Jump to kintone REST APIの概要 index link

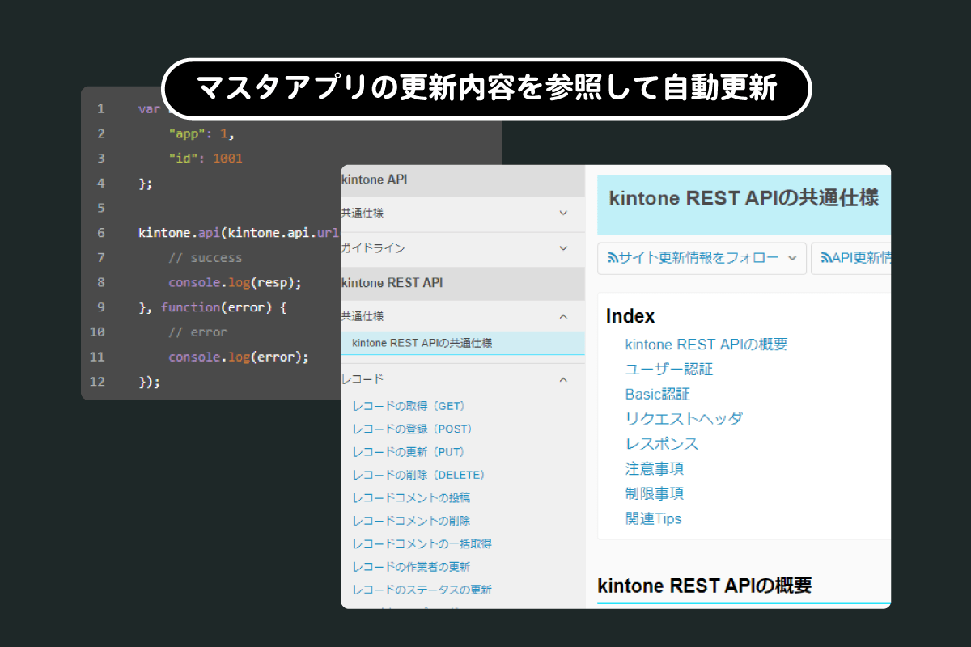[706, 345]
